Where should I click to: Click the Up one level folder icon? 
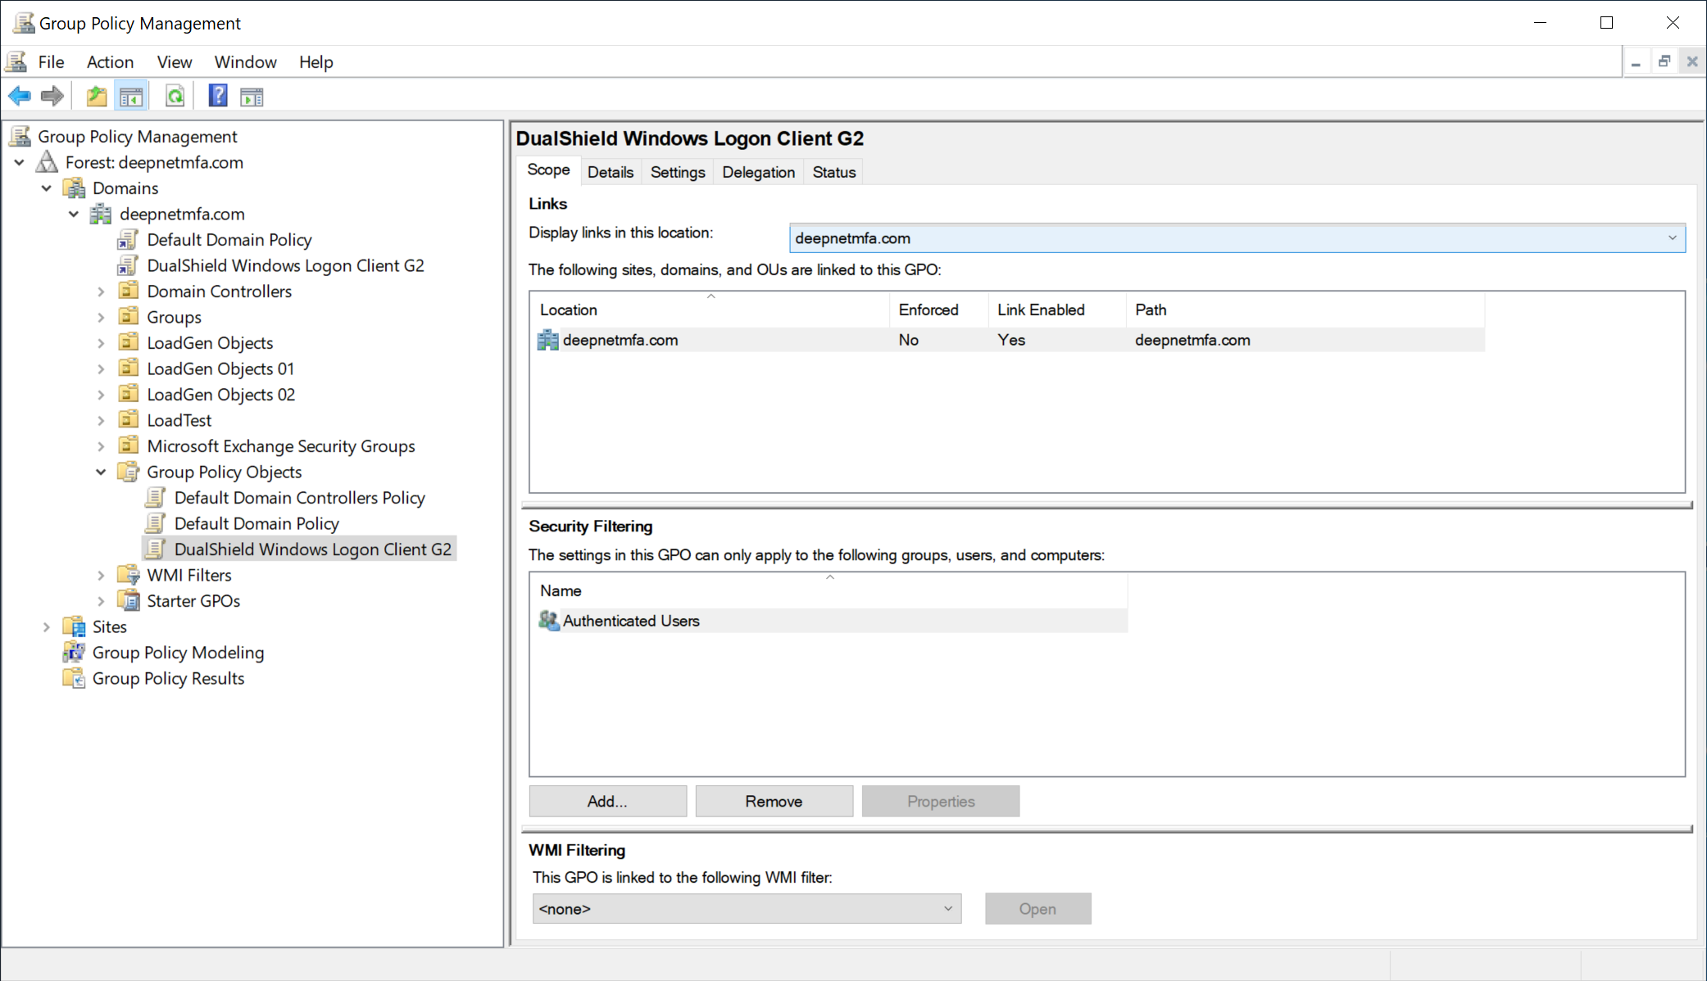point(97,97)
